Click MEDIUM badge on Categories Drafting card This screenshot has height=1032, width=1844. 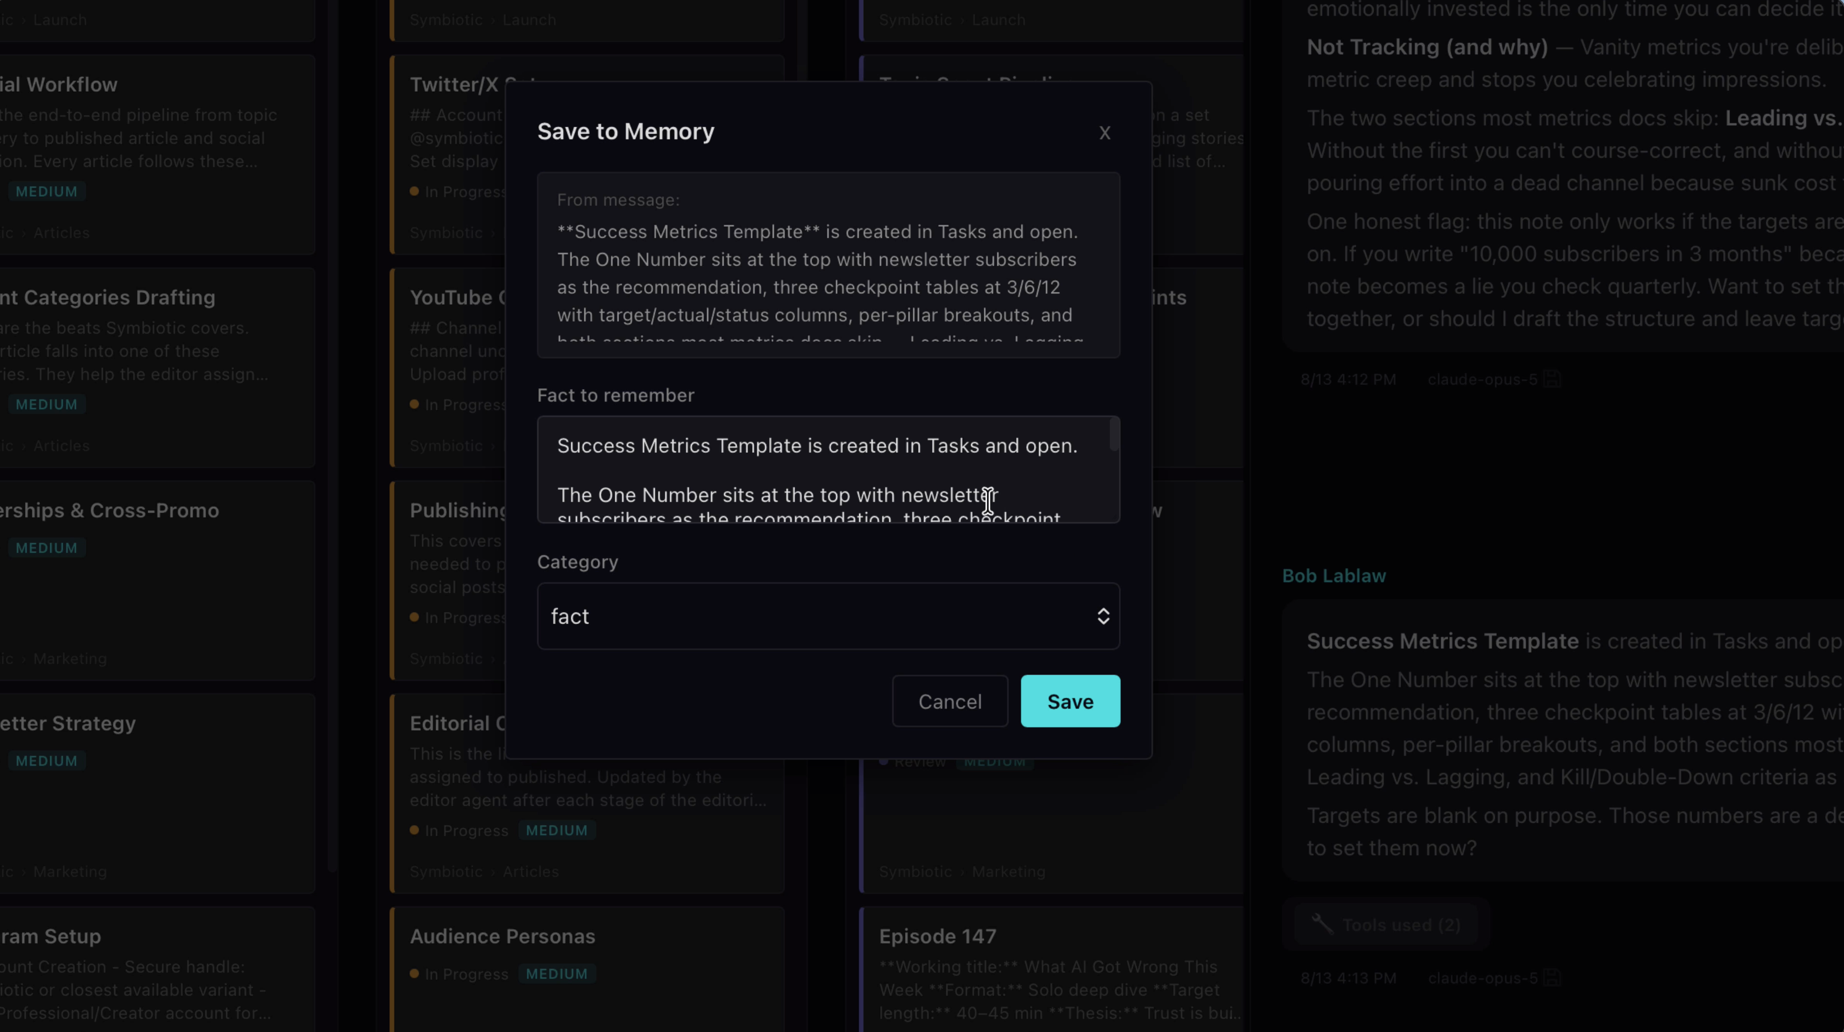coord(46,404)
